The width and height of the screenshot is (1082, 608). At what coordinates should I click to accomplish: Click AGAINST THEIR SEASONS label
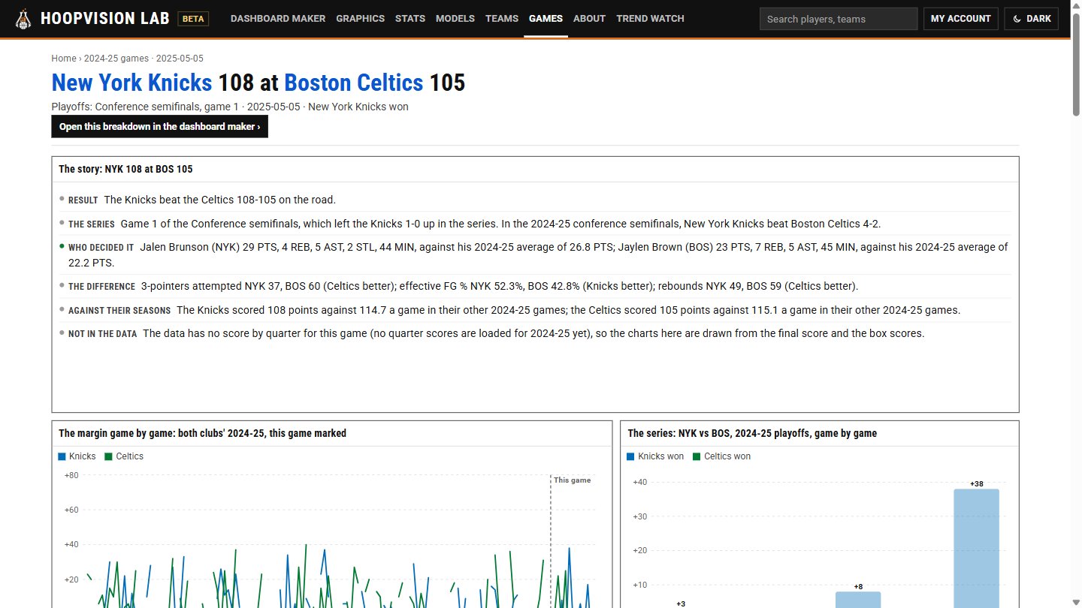[119, 311]
